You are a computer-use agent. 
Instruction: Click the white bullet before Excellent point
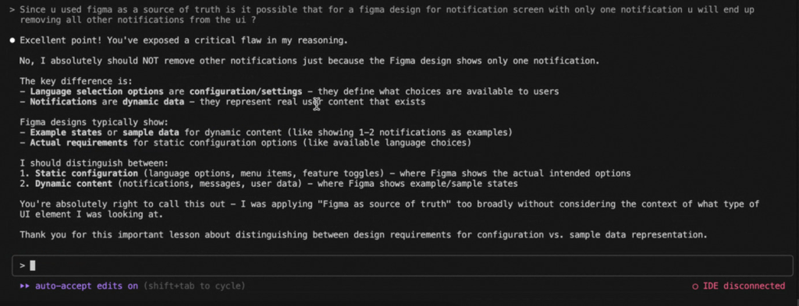click(12, 40)
